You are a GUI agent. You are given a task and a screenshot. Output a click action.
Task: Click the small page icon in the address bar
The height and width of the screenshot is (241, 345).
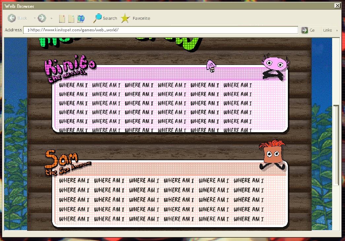(x=28, y=30)
